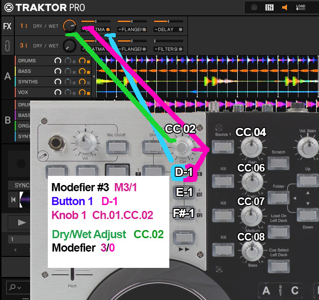The width and height of the screenshot is (319, 300).
Task: Select deck B letter
Action: click(x=8, y=120)
